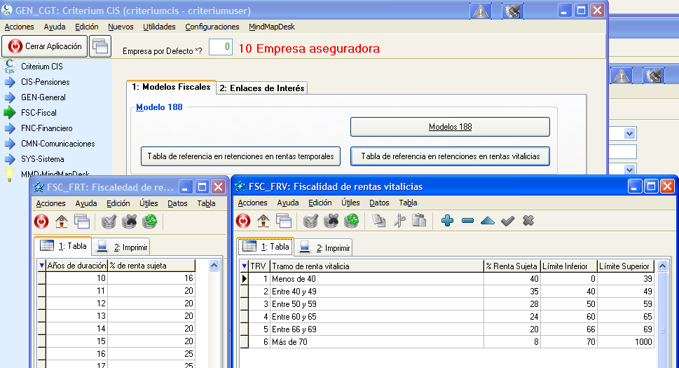Select the Imprimir tab in FSC_FRV window

click(324, 247)
